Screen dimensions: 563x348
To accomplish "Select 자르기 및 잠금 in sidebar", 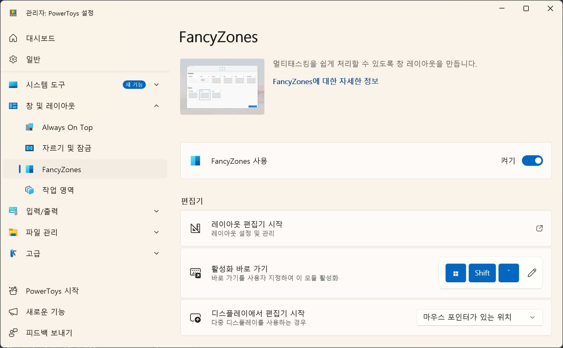I will (85, 148).
